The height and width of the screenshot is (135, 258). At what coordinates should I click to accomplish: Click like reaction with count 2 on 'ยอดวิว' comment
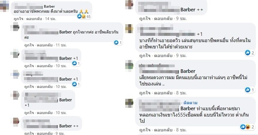pos(248,53)
